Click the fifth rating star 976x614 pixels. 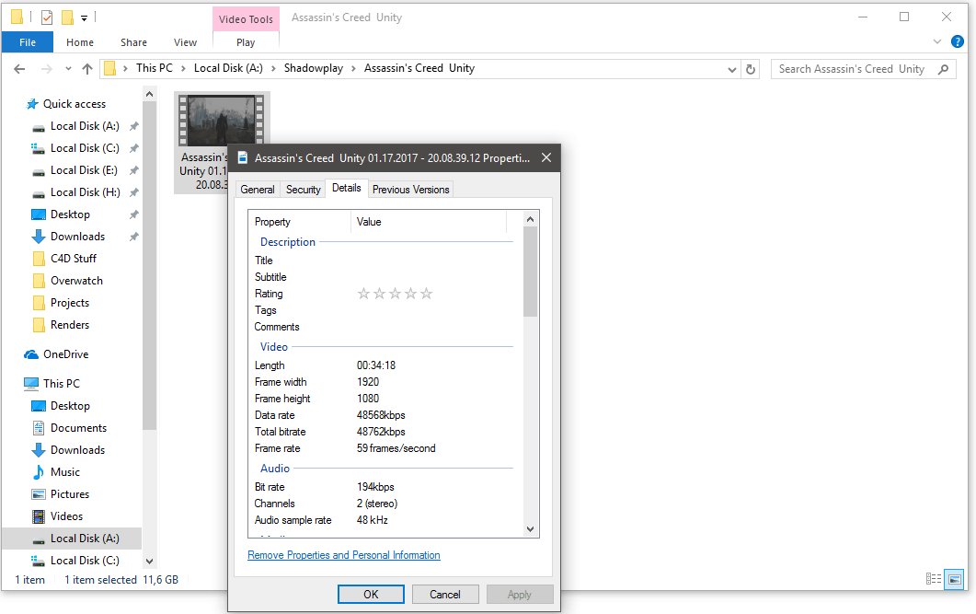tap(426, 294)
